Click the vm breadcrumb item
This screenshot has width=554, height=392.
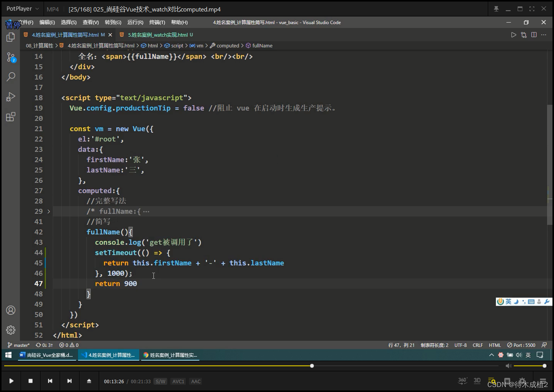197,46
